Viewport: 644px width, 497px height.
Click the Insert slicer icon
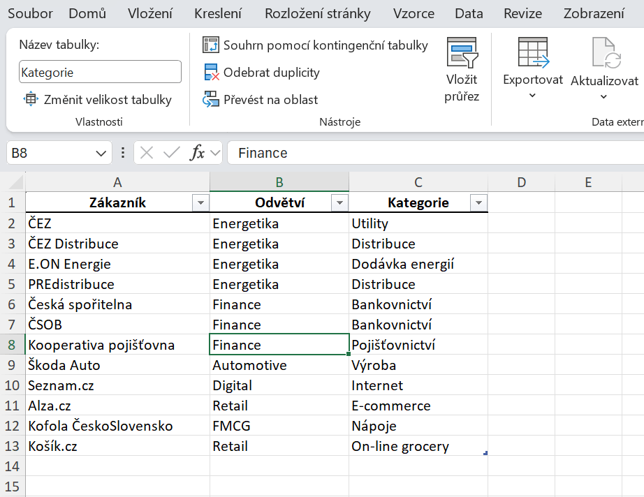coord(462,52)
